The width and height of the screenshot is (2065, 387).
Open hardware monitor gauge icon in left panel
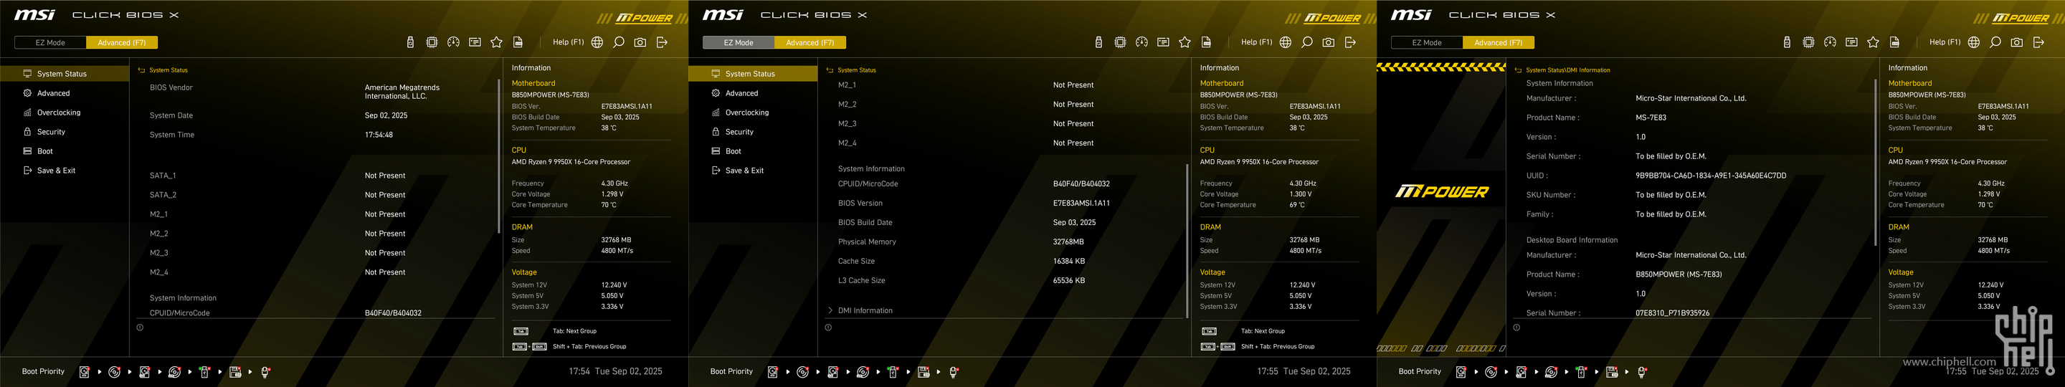coord(454,42)
